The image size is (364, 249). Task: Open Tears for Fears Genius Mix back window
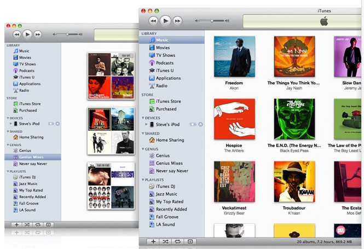tap(111, 186)
